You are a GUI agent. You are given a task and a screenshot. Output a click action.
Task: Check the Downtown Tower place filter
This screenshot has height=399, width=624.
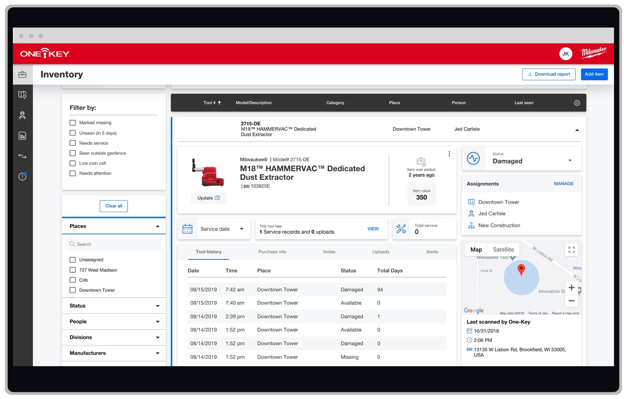click(72, 290)
